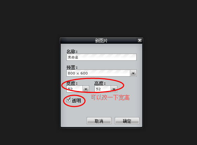The height and width of the screenshot is (145, 197).
Task: Click the 取消 button
Action: tap(99, 121)
